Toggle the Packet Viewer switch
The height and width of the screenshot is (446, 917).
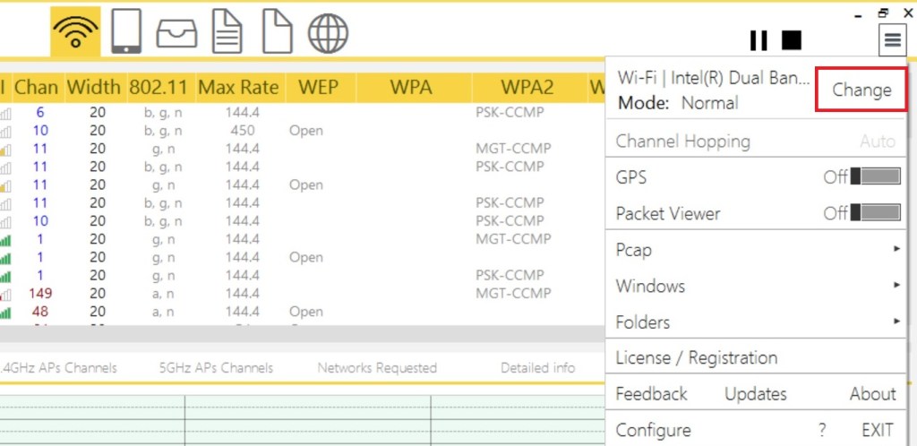[875, 213]
